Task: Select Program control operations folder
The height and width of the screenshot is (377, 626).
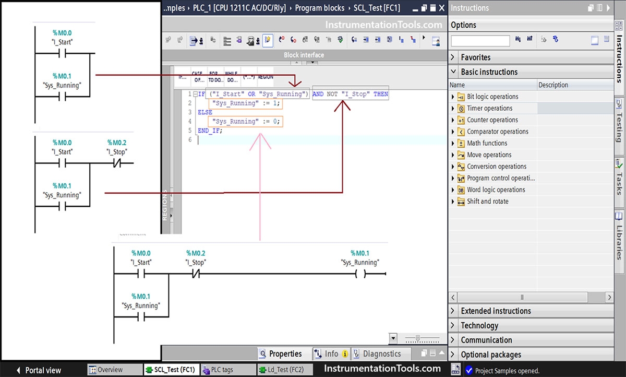Action: click(501, 178)
